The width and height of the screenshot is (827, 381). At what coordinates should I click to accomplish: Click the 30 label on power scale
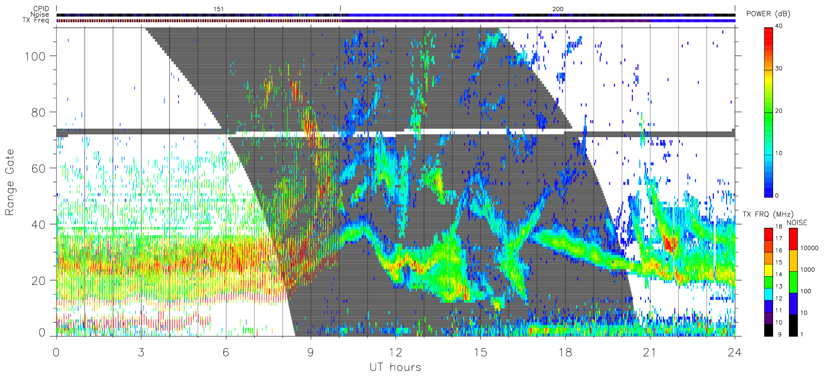[x=779, y=69]
